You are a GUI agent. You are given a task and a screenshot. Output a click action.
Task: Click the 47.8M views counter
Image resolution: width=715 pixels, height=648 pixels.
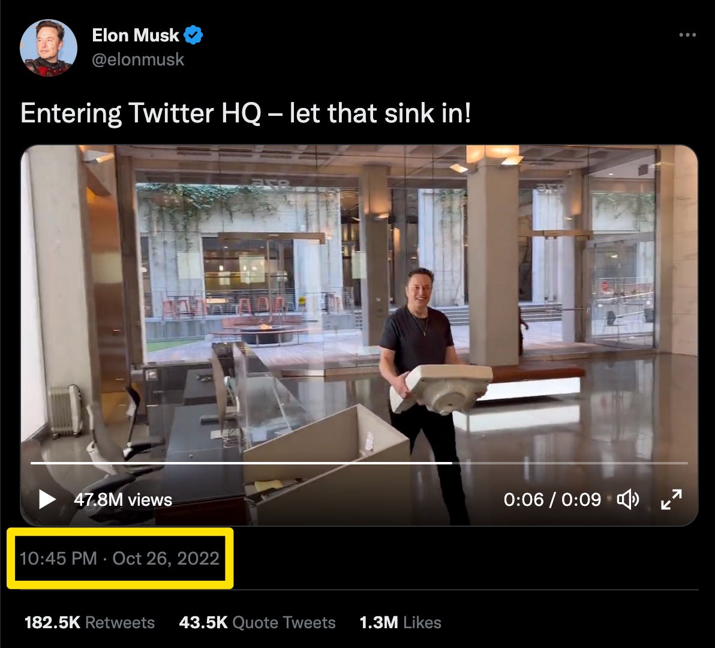pyautogui.click(x=123, y=500)
